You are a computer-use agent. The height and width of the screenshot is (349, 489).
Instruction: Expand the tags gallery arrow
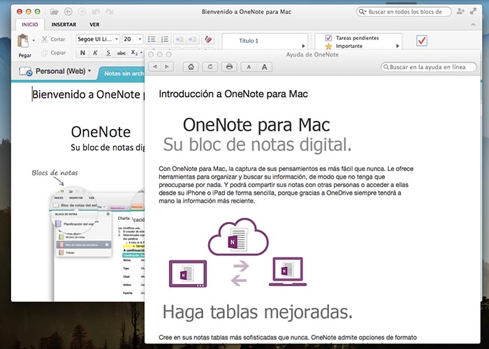tap(397, 46)
